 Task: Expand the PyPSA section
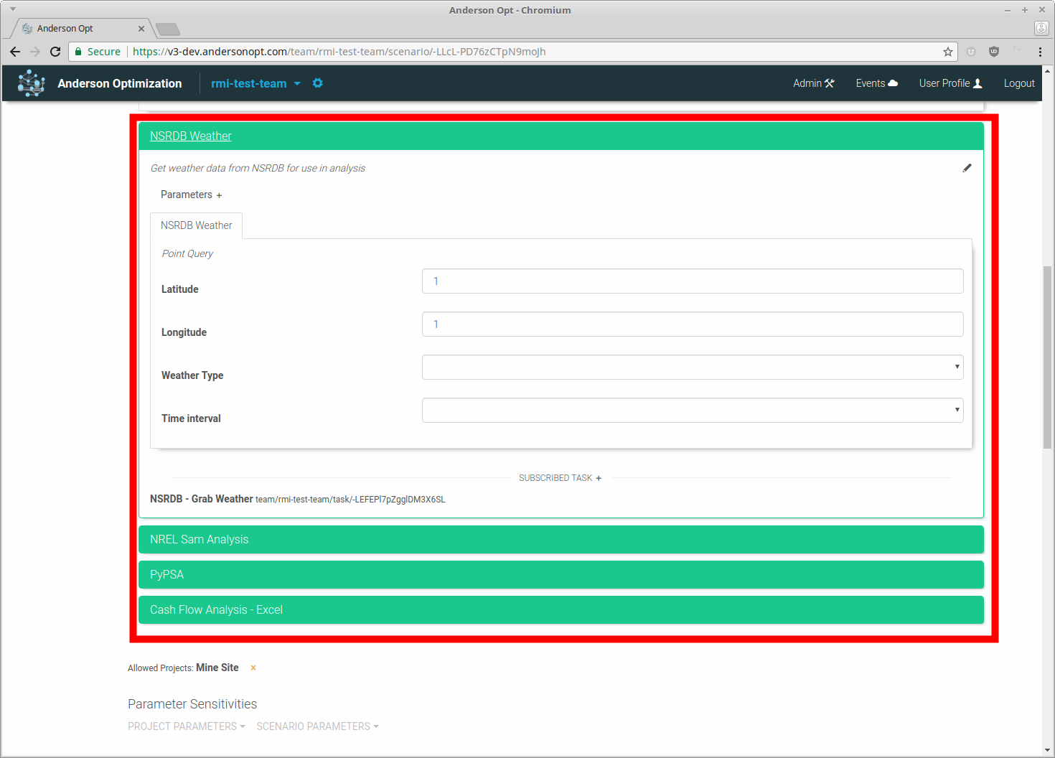(x=561, y=574)
